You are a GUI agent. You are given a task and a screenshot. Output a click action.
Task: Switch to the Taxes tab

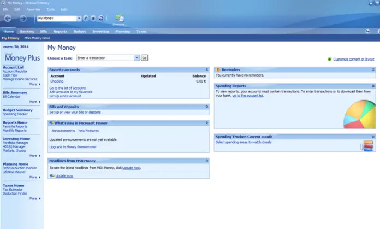tap(141, 31)
